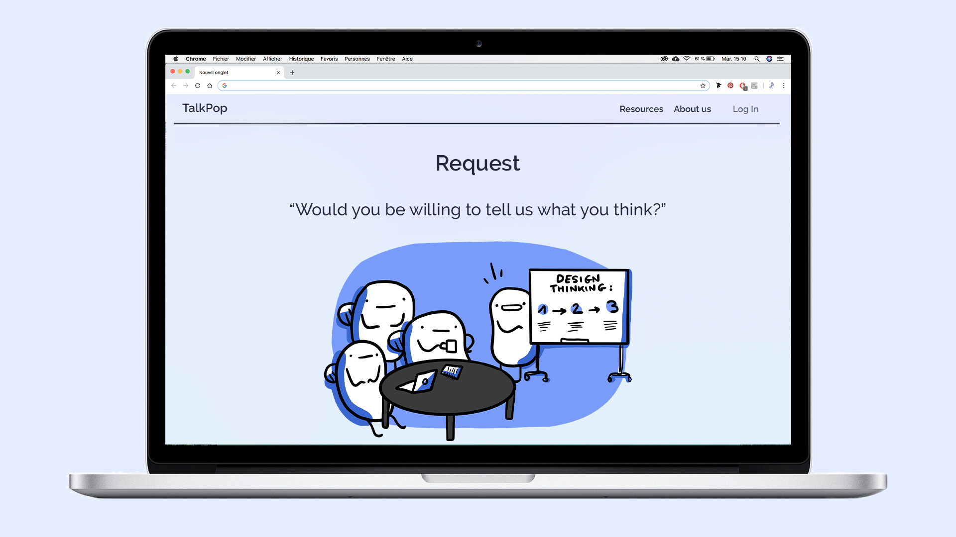Open Siri from the menu bar
Viewport: 956px width, 537px height.
pyautogui.click(x=769, y=59)
